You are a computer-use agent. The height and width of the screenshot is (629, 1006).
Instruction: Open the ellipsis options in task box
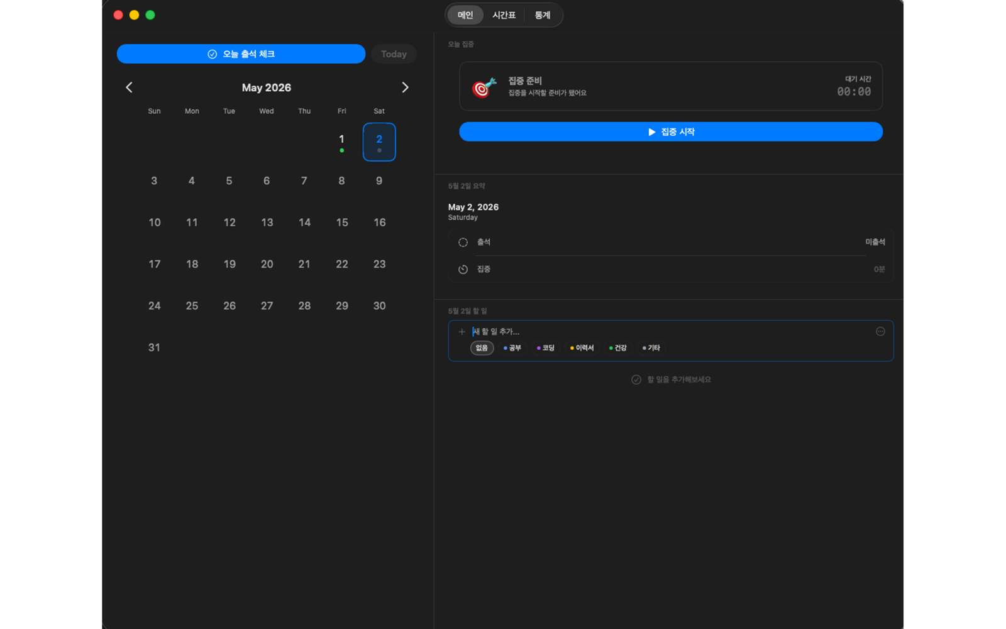coord(880,331)
